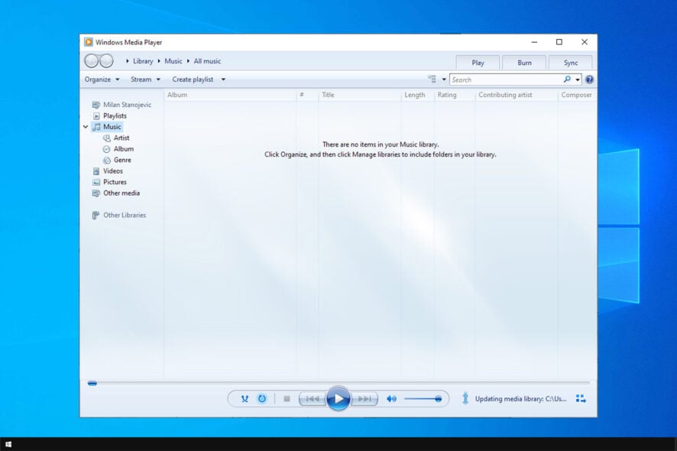Click the Videos icon in sidebar
The image size is (677, 451).
96,171
